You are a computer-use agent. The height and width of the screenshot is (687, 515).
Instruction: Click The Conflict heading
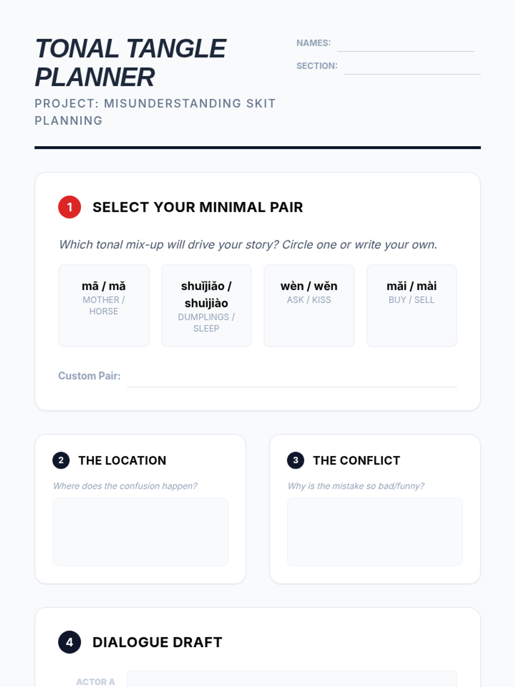click(357, 460)
